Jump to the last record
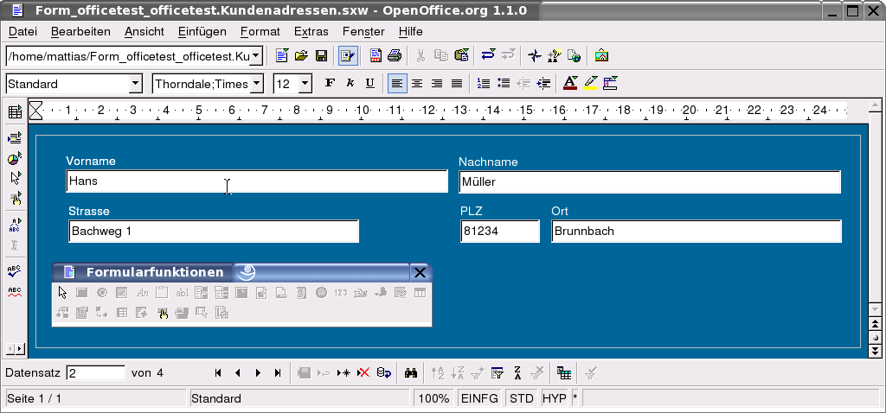Viewport: 886px width, 413px height. (278, 373)
